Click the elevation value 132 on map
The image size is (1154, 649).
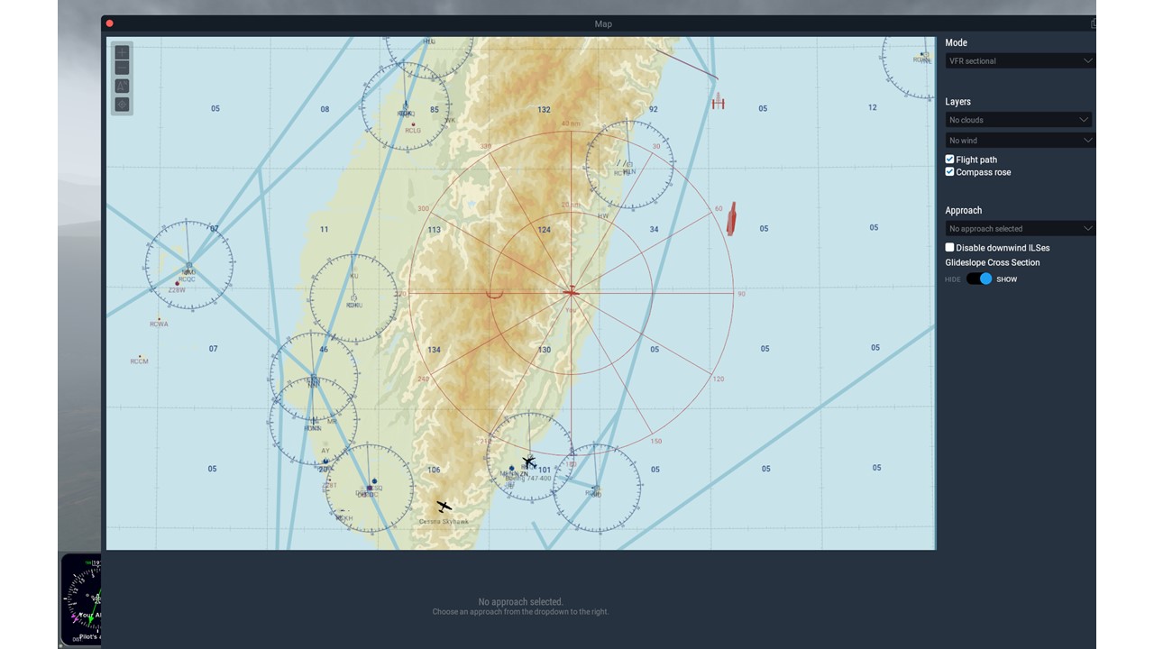point(544,109)
